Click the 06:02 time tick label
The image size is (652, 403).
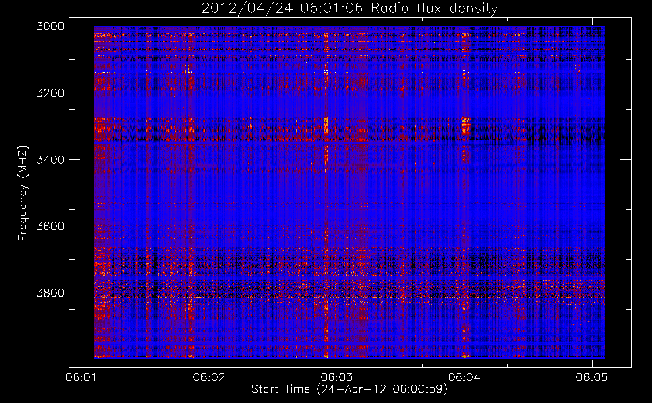pyautogui.click(x=209, y=377)
